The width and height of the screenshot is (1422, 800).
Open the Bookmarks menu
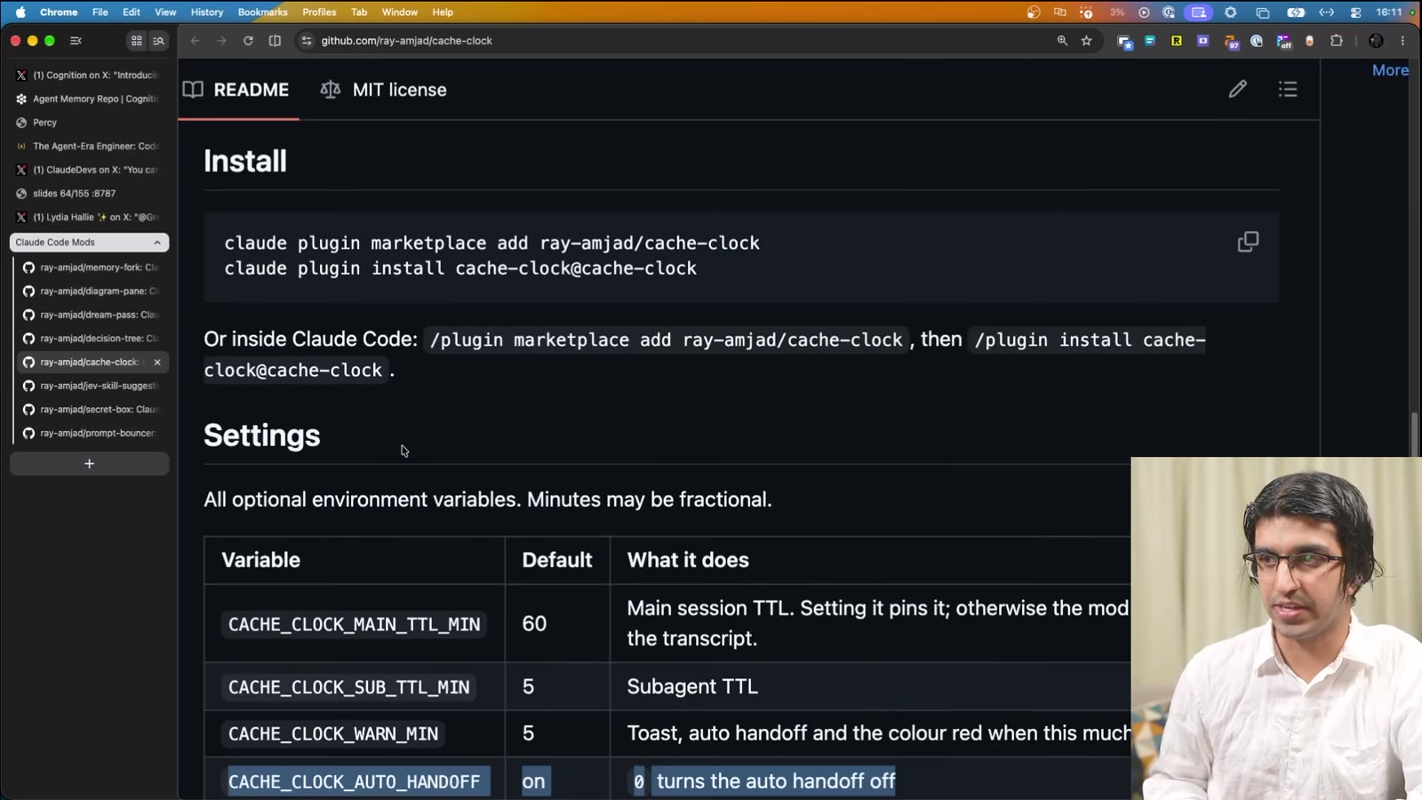tap(262, 12)
